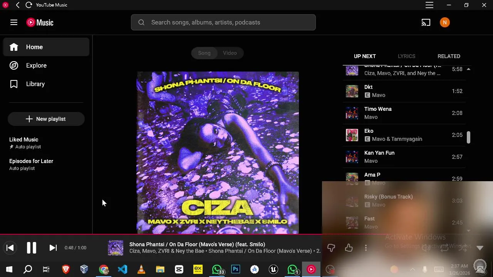Play Ama P from queue
The width and height of the screenshot is (493, 277).
[404, 179]
